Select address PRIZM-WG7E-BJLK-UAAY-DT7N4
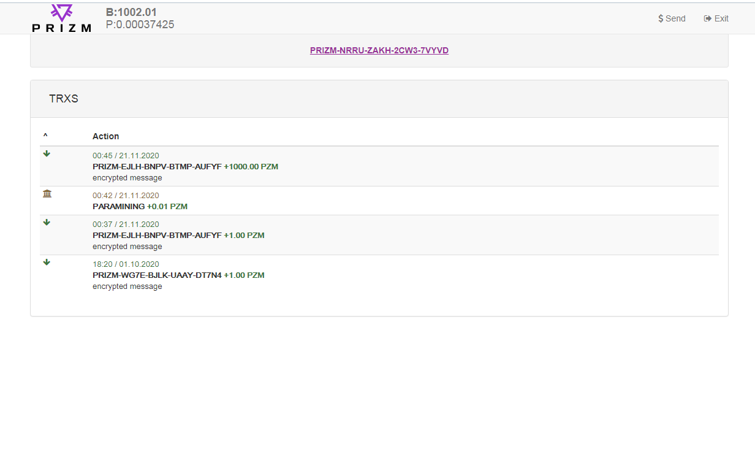The height and width of the screenshot is (465, 755). point(157,275)
